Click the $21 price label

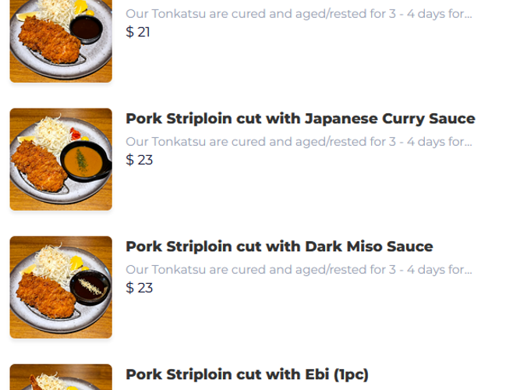138,32
